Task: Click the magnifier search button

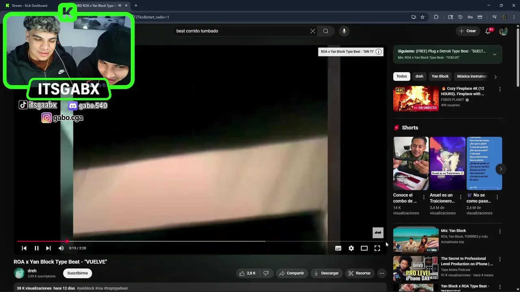Action: click(x=326, y=31)
